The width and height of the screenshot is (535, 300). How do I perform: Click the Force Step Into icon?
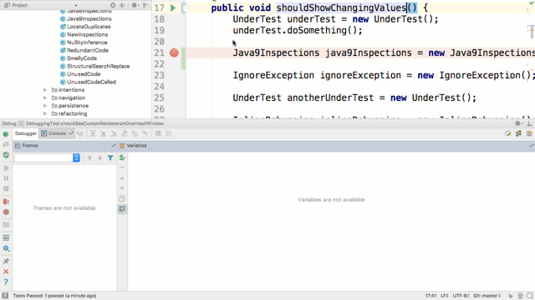click(x=114, y=133)
